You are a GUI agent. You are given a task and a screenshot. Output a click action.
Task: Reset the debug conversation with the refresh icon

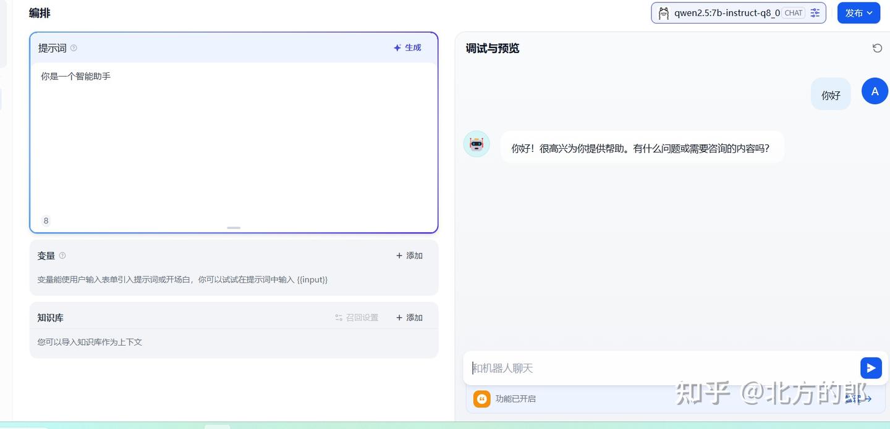pos(877,48)
